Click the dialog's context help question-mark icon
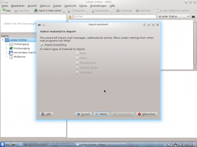197x147 pixels. [144, 24]
